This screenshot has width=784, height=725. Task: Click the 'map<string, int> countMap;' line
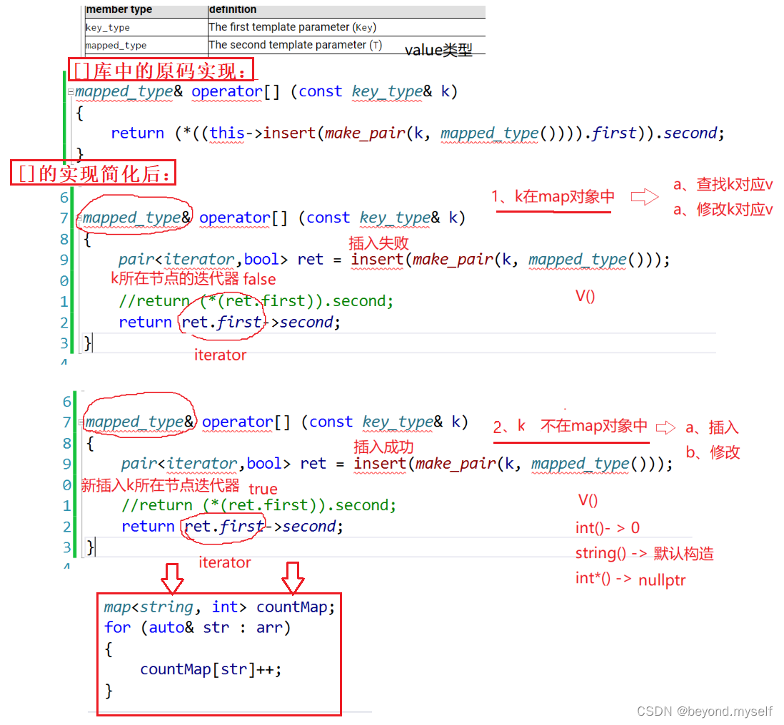(x=219, y=607)
